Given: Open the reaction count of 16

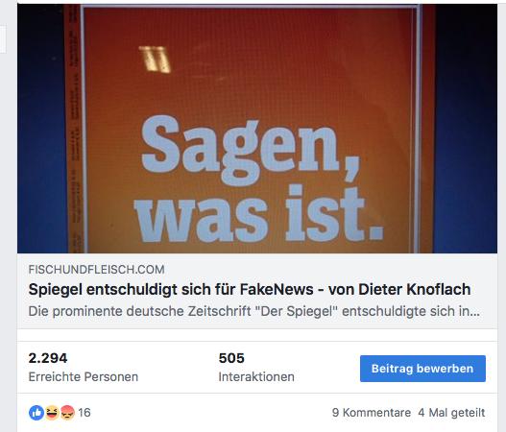Looking at the screenshot, I should coord(84,413).
